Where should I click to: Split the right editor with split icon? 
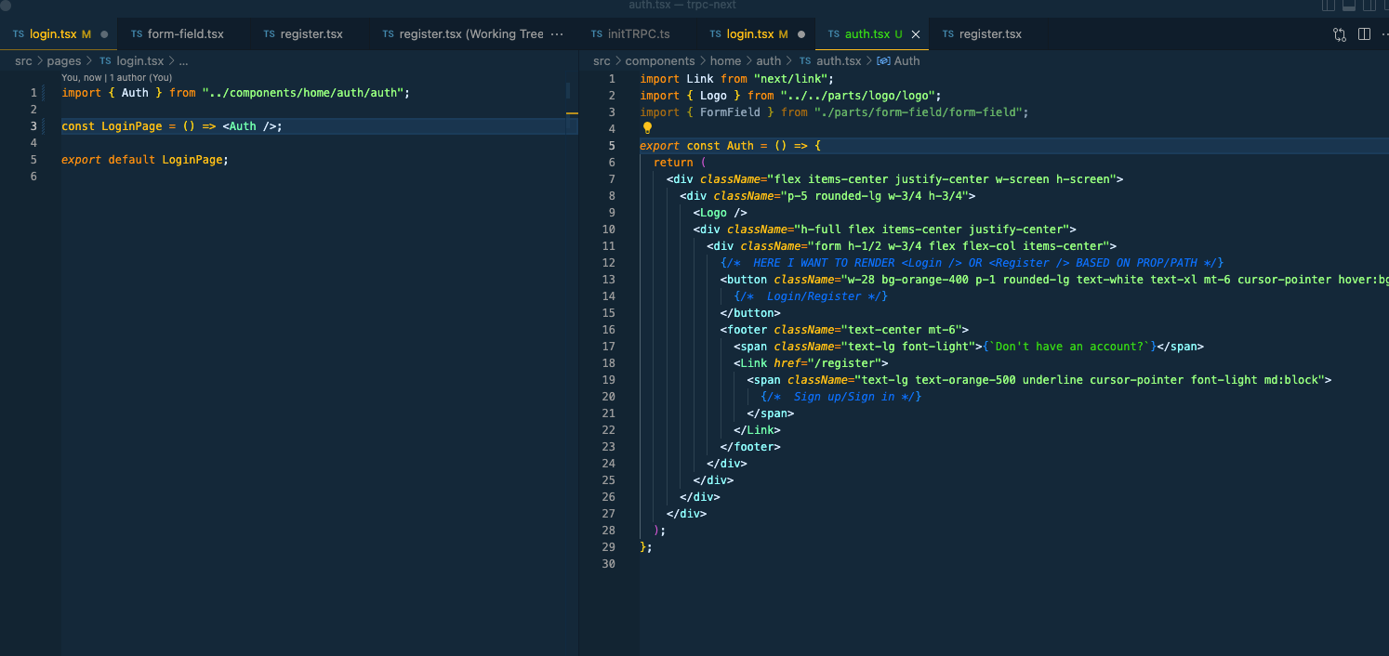[1364, 34]
